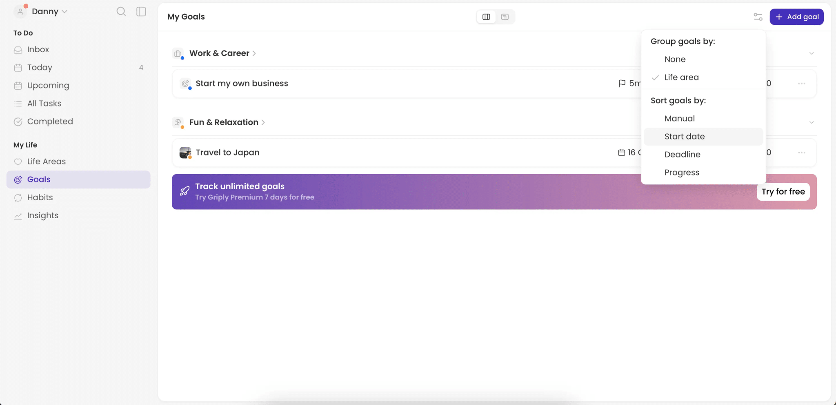Click Add goal button

point(796,17)
